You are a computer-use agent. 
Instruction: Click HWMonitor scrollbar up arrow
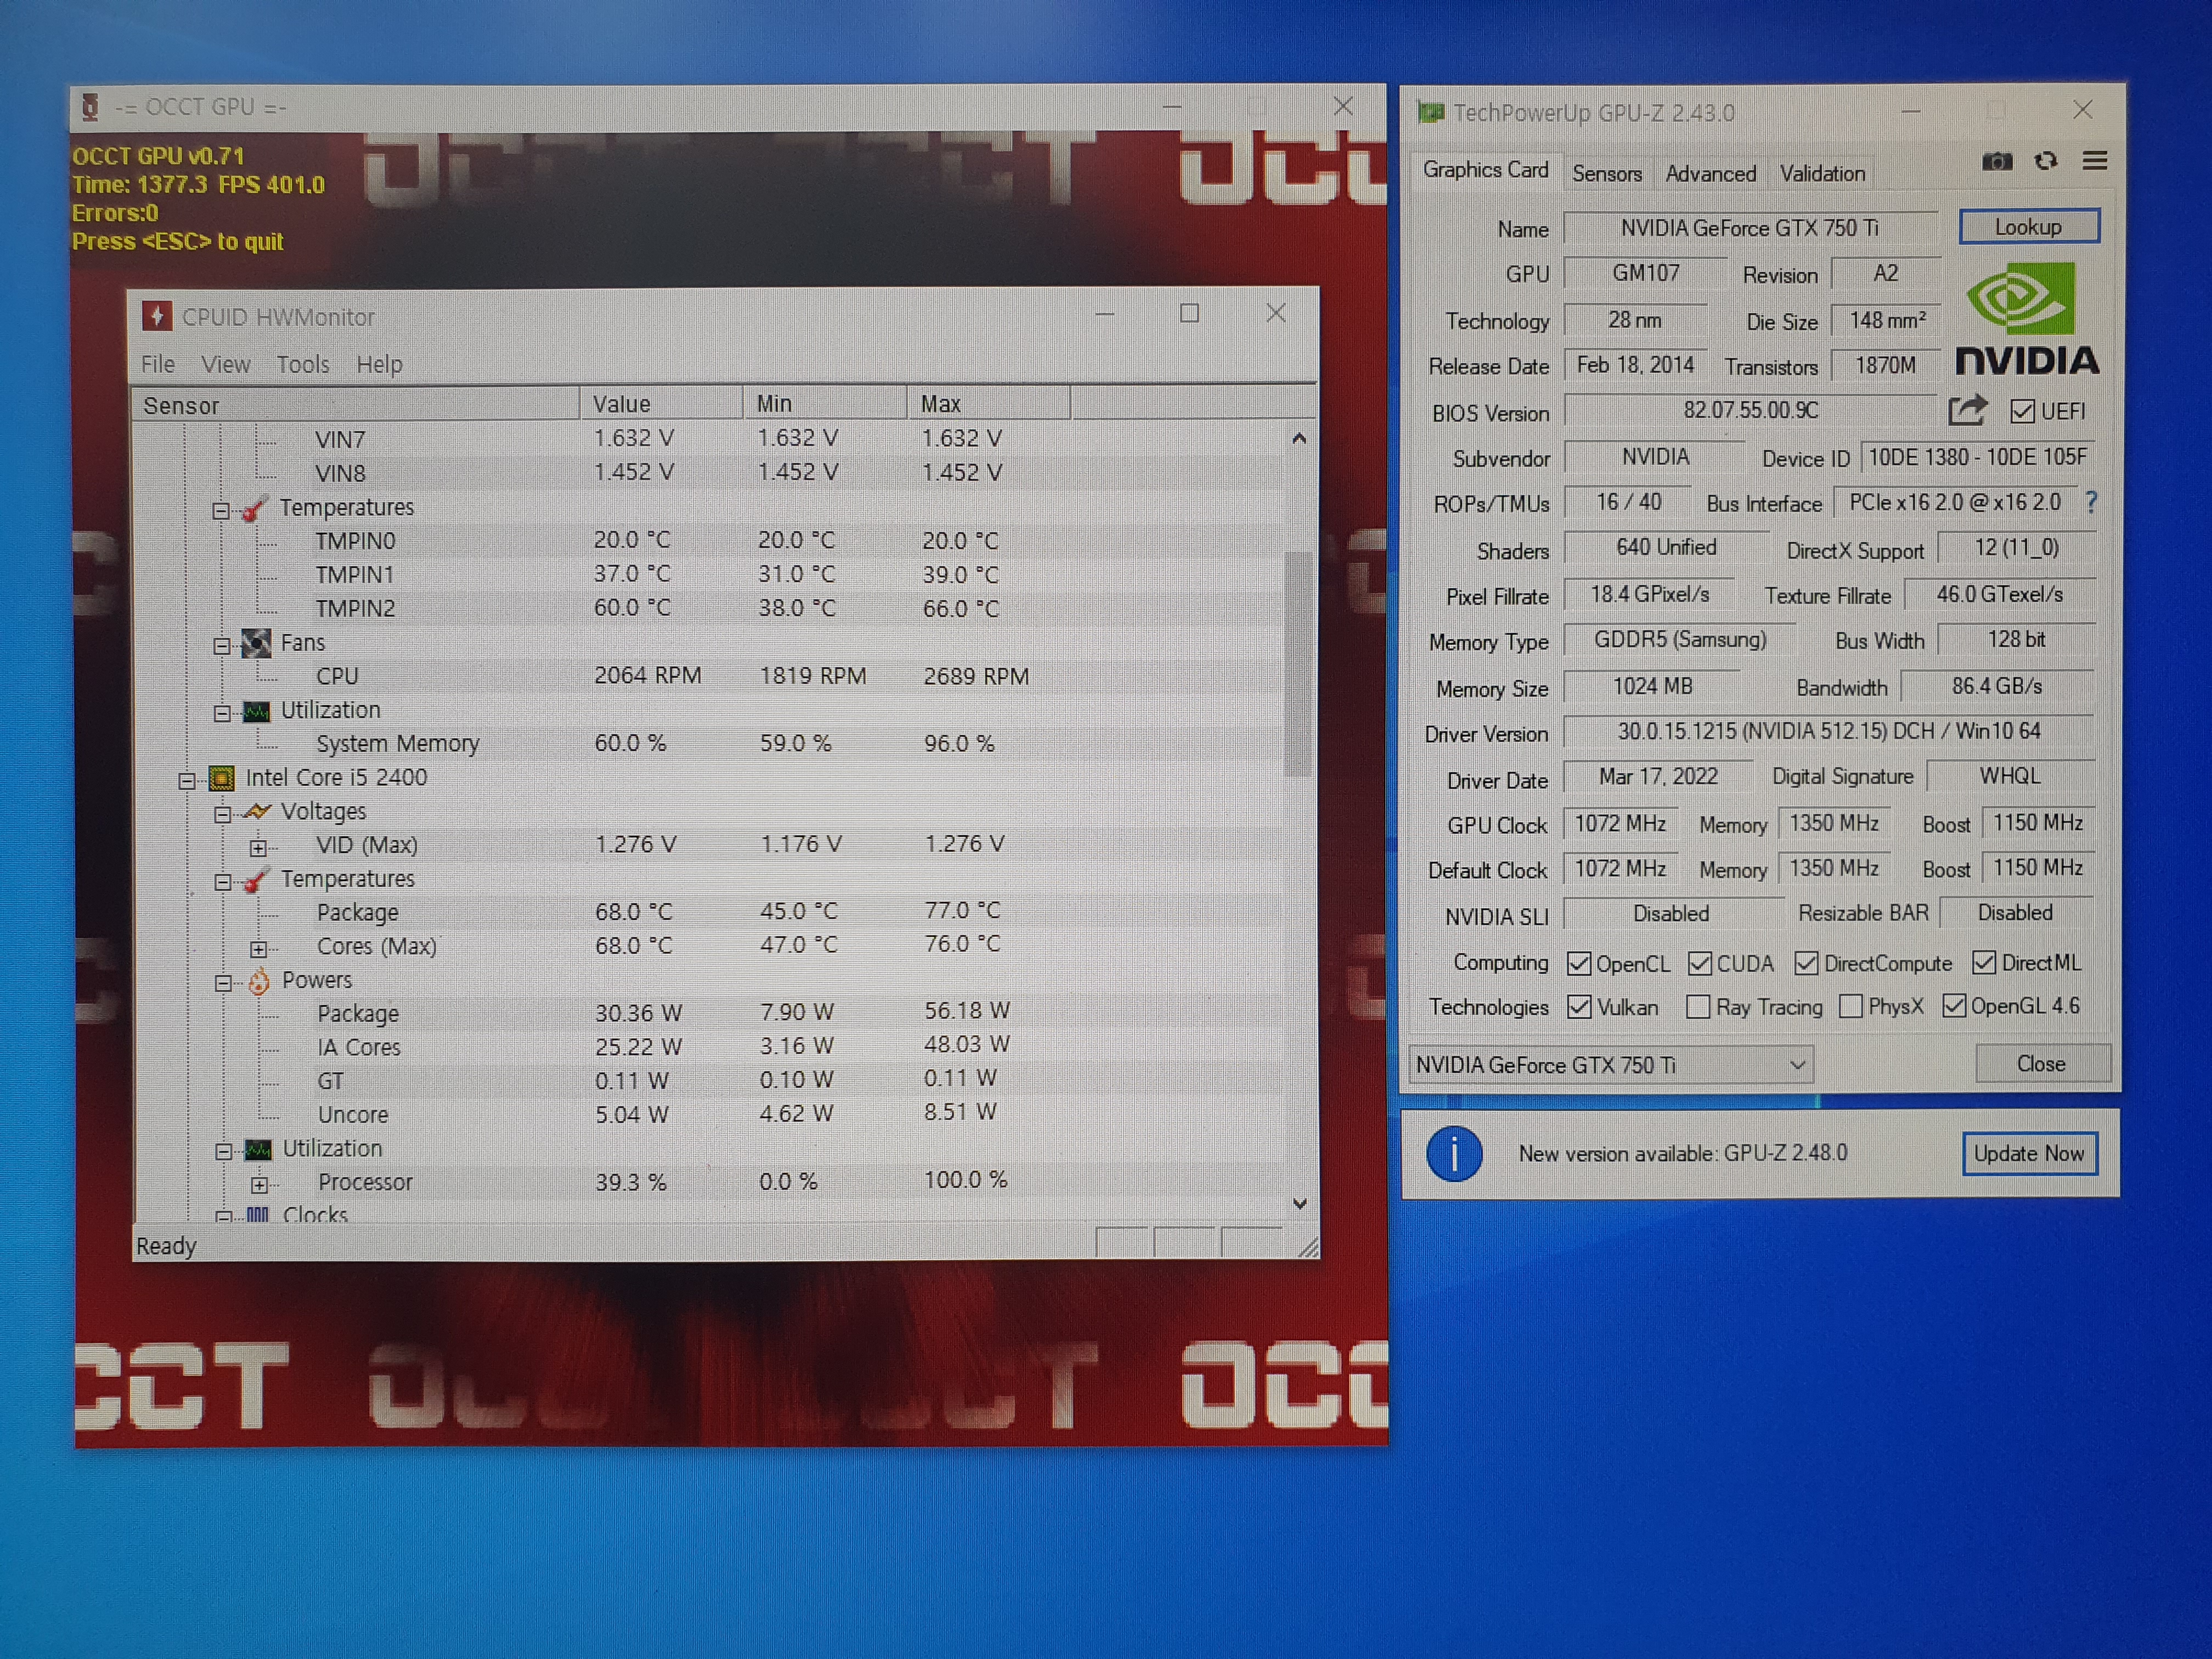coord(1299,438)
